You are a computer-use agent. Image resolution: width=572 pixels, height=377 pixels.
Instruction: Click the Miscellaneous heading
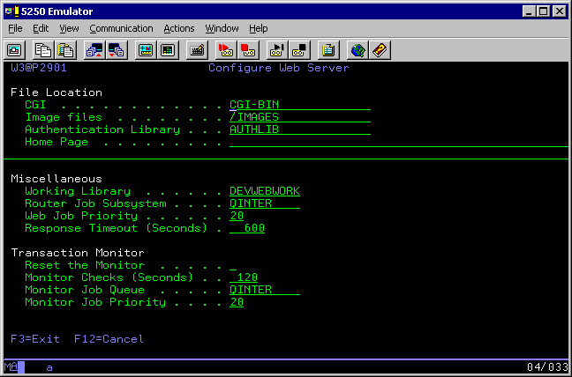point(56,179)
